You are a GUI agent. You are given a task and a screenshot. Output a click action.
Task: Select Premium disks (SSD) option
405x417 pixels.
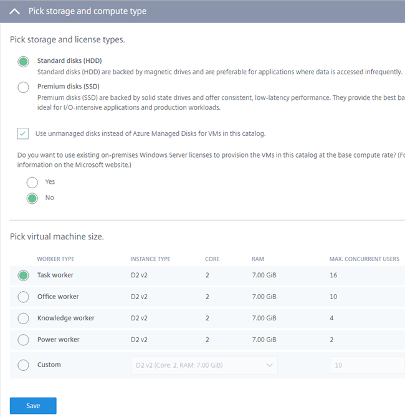click(x=23, y=87)
